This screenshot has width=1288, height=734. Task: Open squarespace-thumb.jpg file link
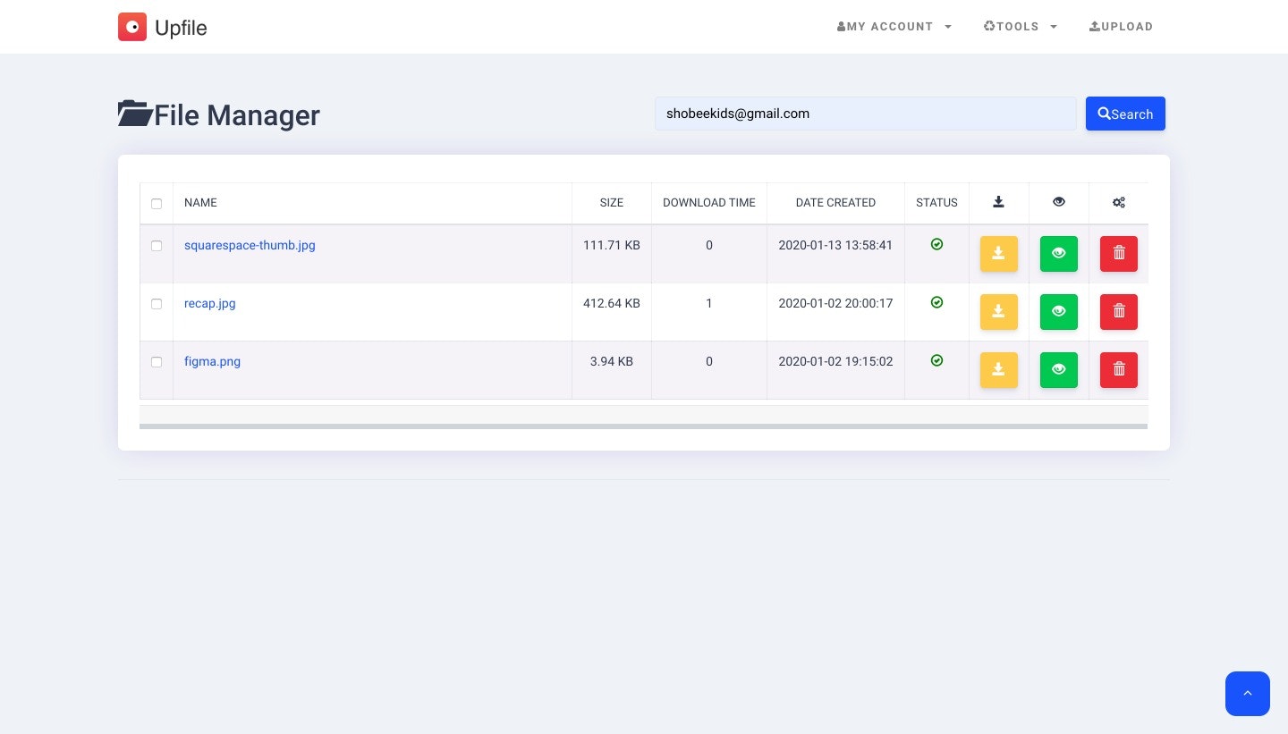coord(250,245)
